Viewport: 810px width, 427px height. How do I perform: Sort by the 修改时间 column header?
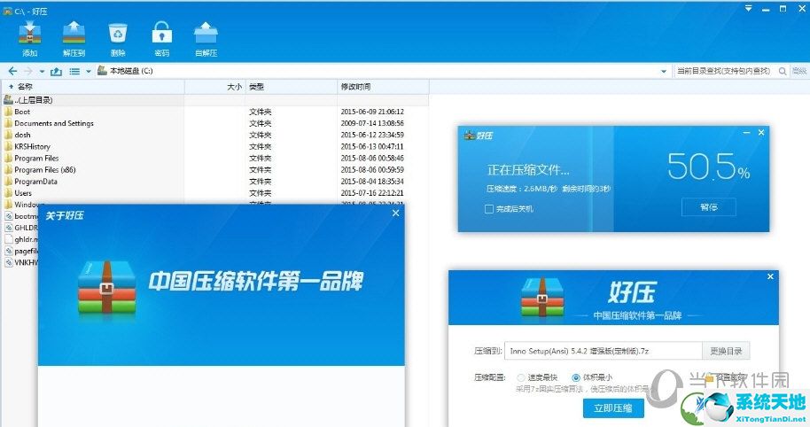point(384,87)
